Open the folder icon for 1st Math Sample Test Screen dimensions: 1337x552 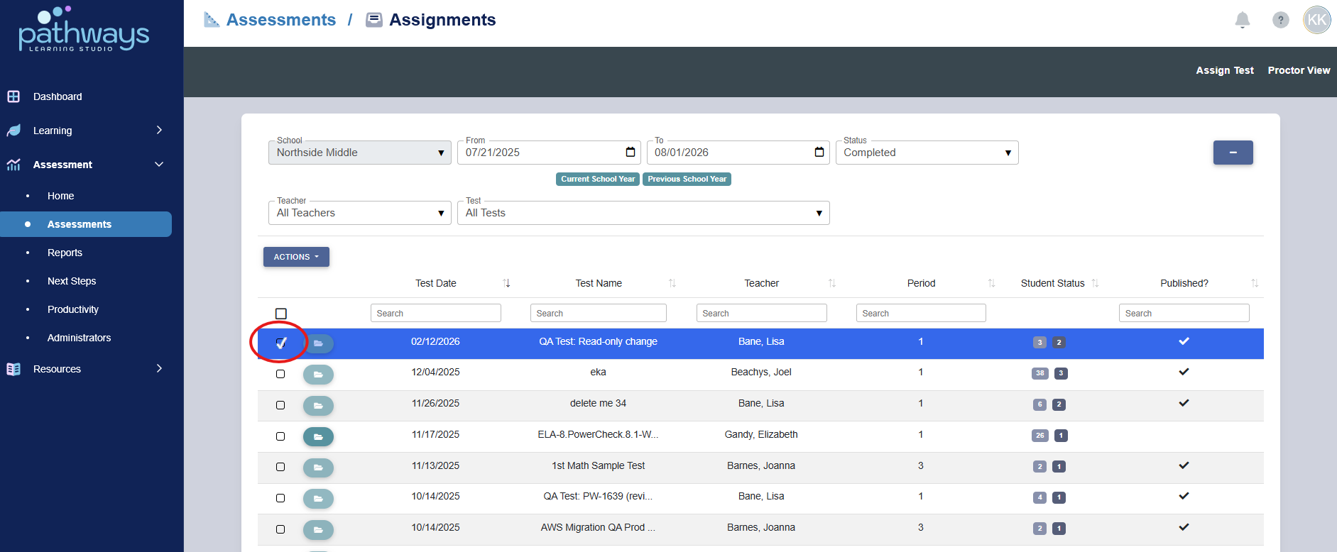coord(318,468)
